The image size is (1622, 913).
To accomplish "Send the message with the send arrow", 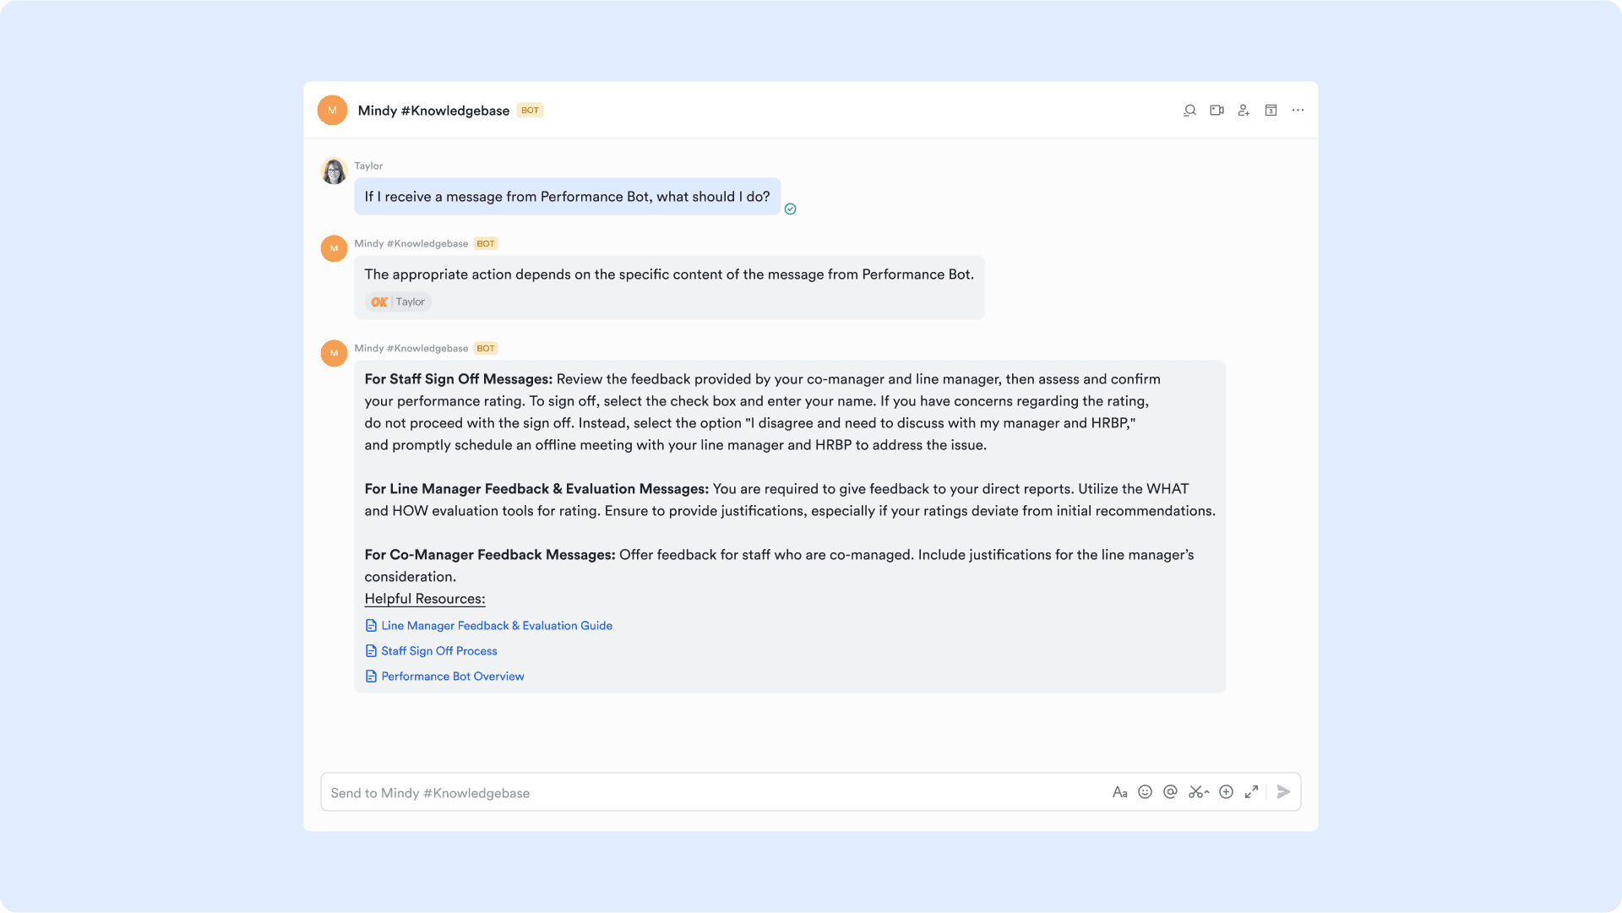I will pos(1282,792).
